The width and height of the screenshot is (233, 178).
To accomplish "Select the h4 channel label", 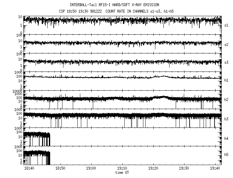I will [x=227, y=139].
